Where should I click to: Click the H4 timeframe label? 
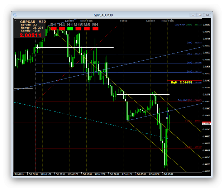[x=62, y=25]
